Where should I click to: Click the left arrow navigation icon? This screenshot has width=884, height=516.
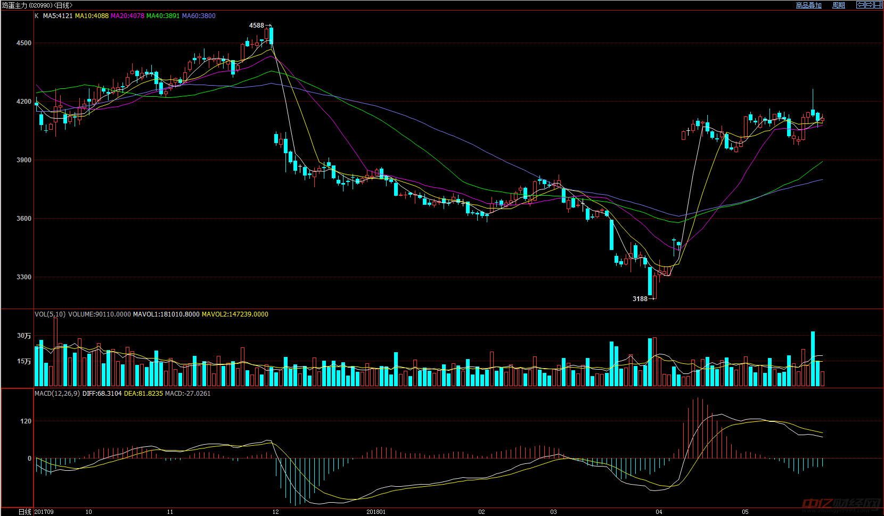pyautogui.click(x=860, y=5)
